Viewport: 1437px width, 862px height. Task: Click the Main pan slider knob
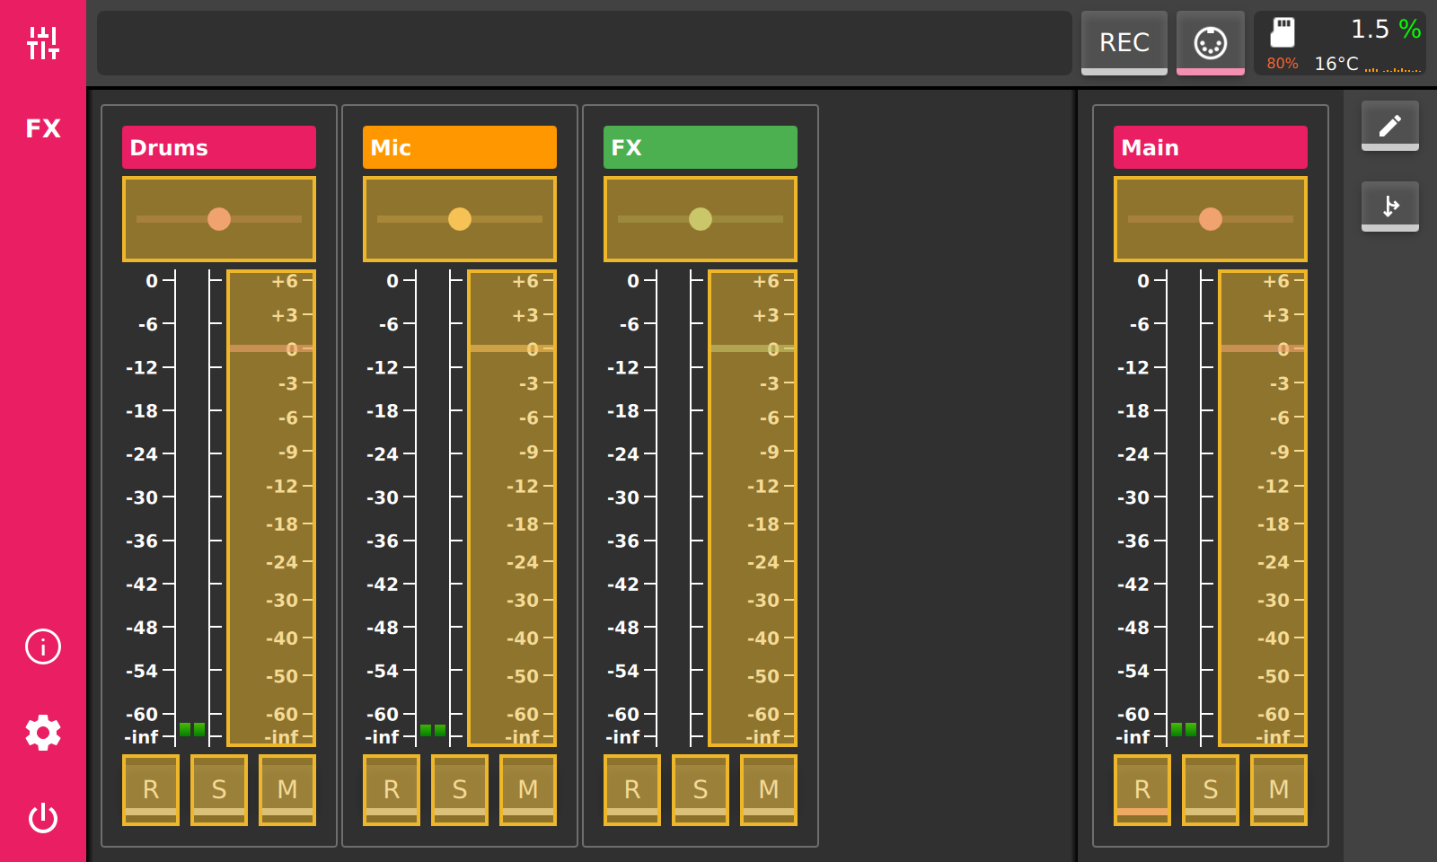(1211, 219)
